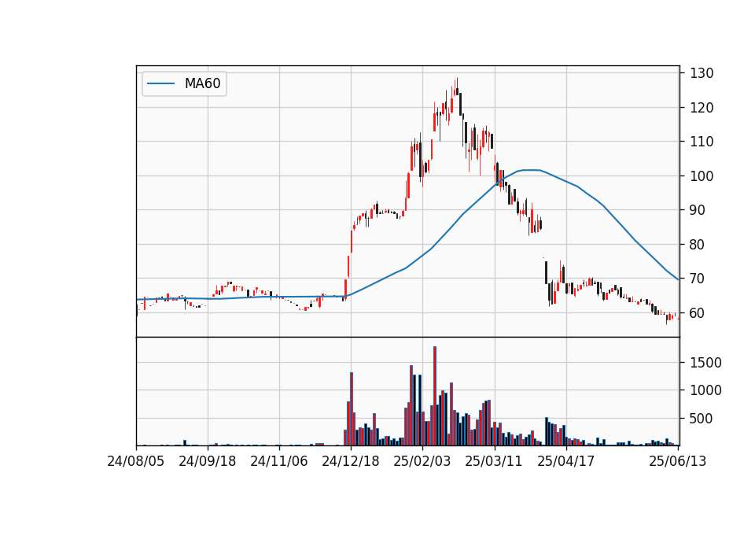Click the tallest volume bar above 1500

[x=435, y=396]
